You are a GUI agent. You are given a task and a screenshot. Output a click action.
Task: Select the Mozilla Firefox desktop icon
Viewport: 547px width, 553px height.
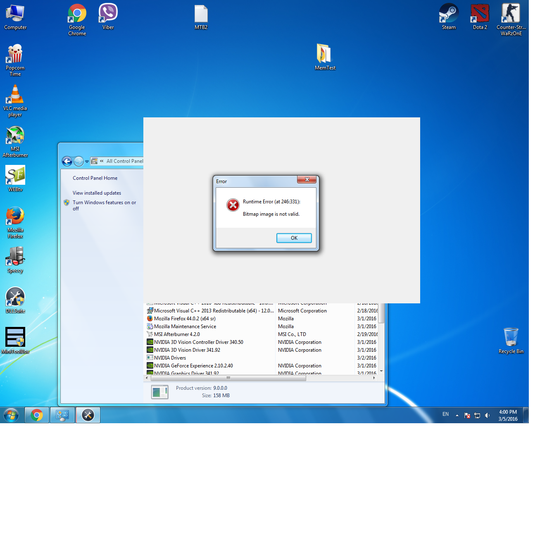[15, 222]
